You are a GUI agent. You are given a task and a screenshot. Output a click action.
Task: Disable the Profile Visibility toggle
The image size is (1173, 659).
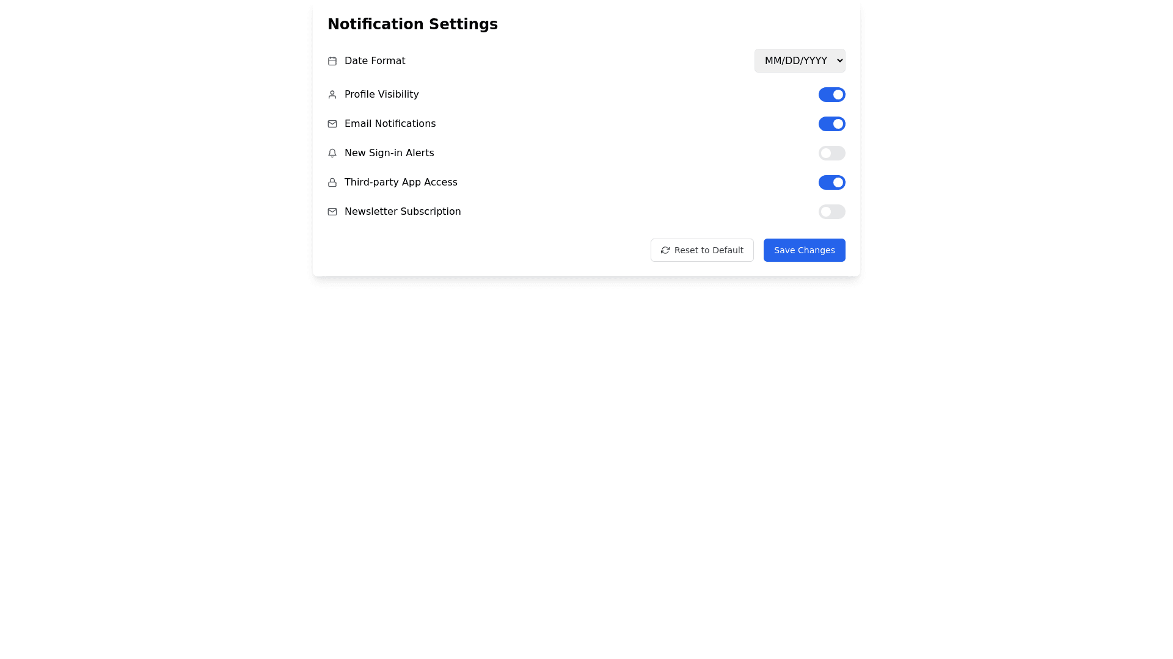[831, 95]
